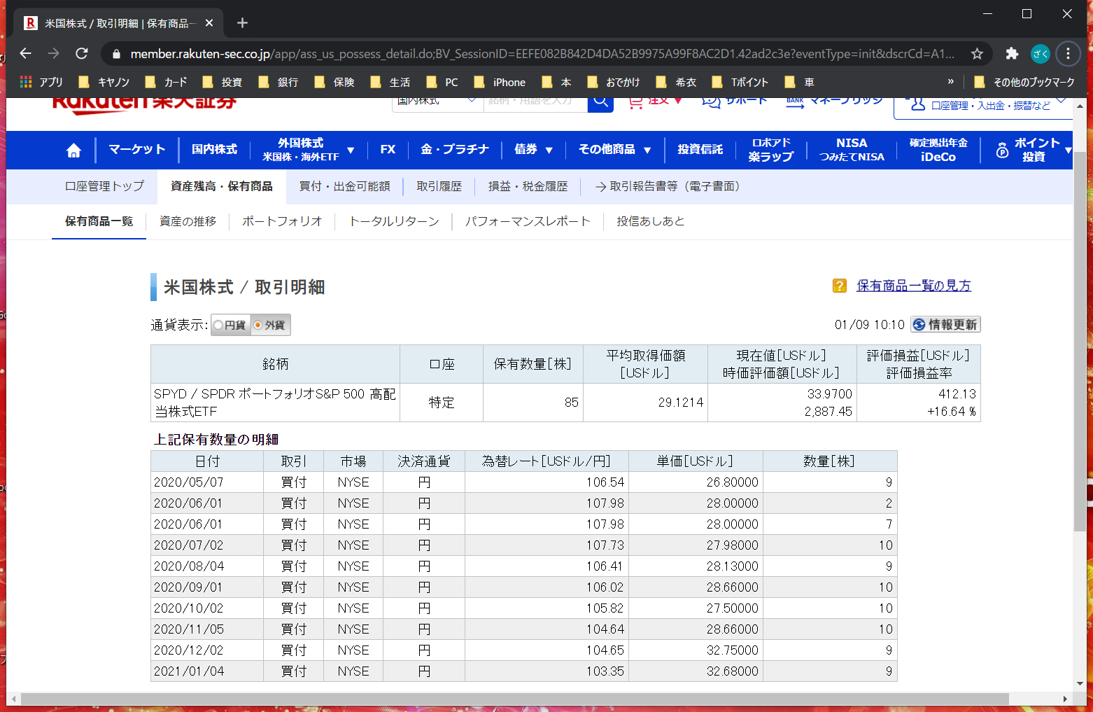The width and height of the screenshot is (1093, 712).
Task: Click the 2020/05/07 transaction date cell
Action: click(207, 482)
